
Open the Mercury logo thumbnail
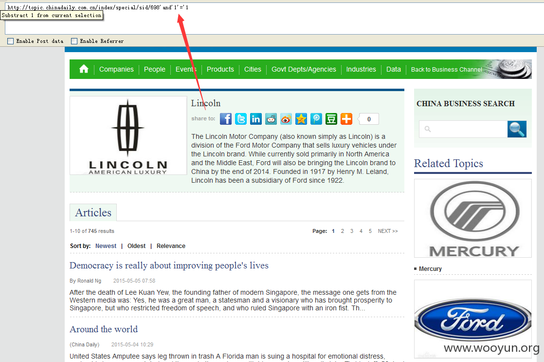click(473, 218)
